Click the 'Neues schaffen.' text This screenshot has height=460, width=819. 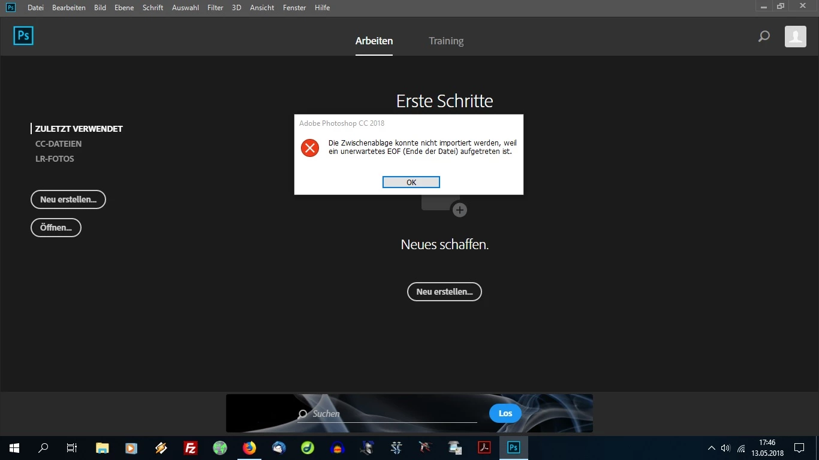[445, 244]
